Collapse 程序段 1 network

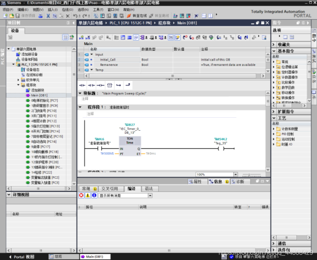pos(80,107)
